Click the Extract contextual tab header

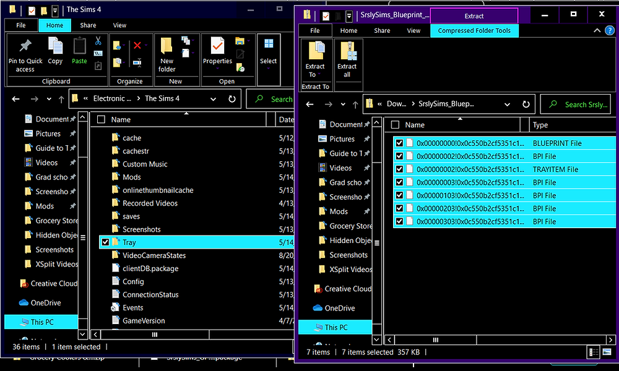474,16
